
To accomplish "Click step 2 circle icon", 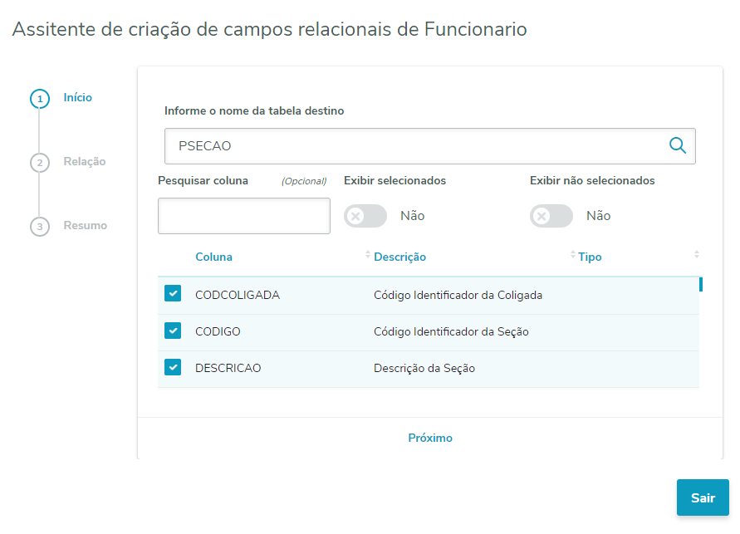I will point(39,163).
